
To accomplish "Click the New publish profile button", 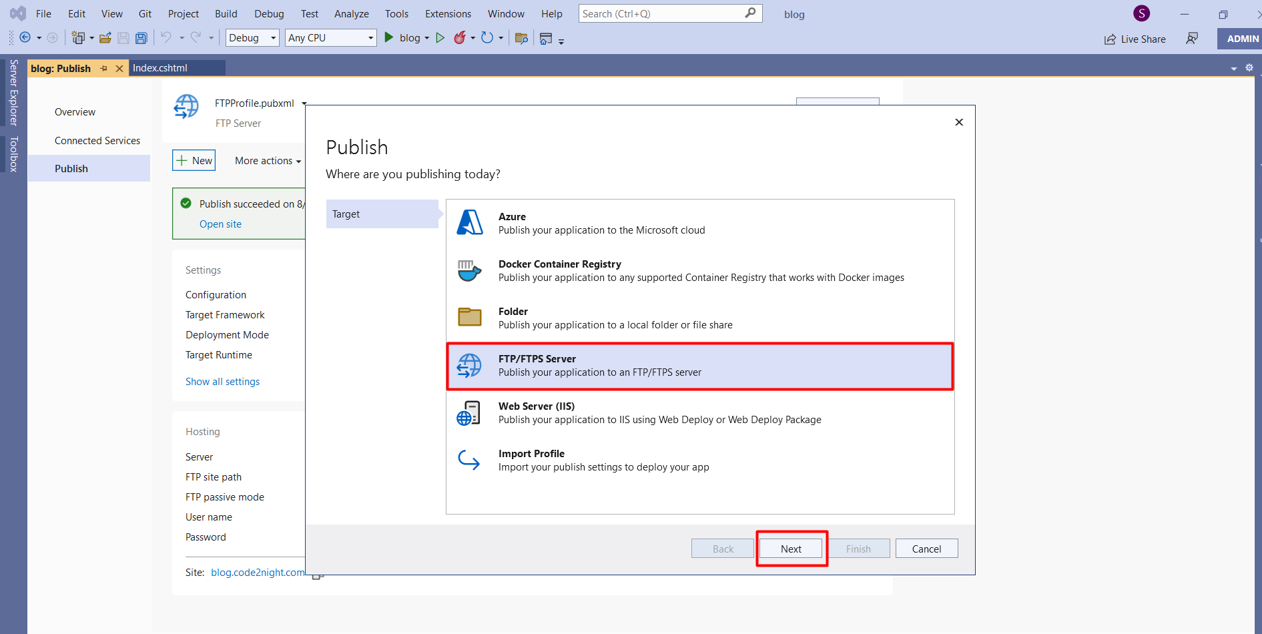I will [194, 160].
